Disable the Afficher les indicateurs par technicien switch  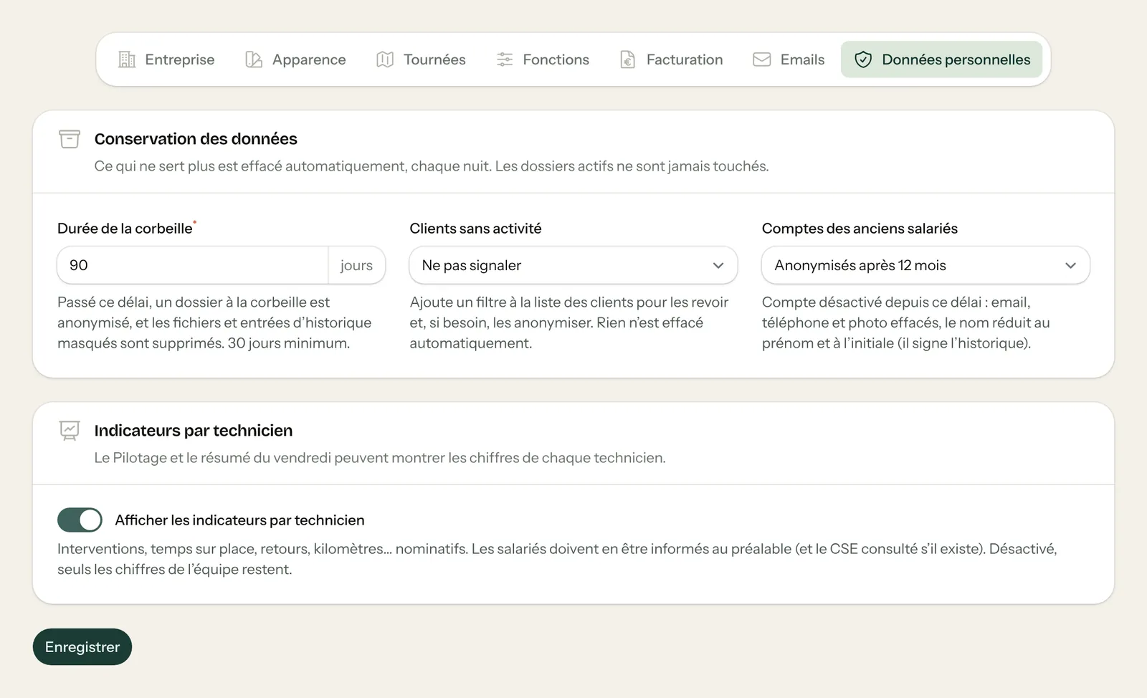80,520
